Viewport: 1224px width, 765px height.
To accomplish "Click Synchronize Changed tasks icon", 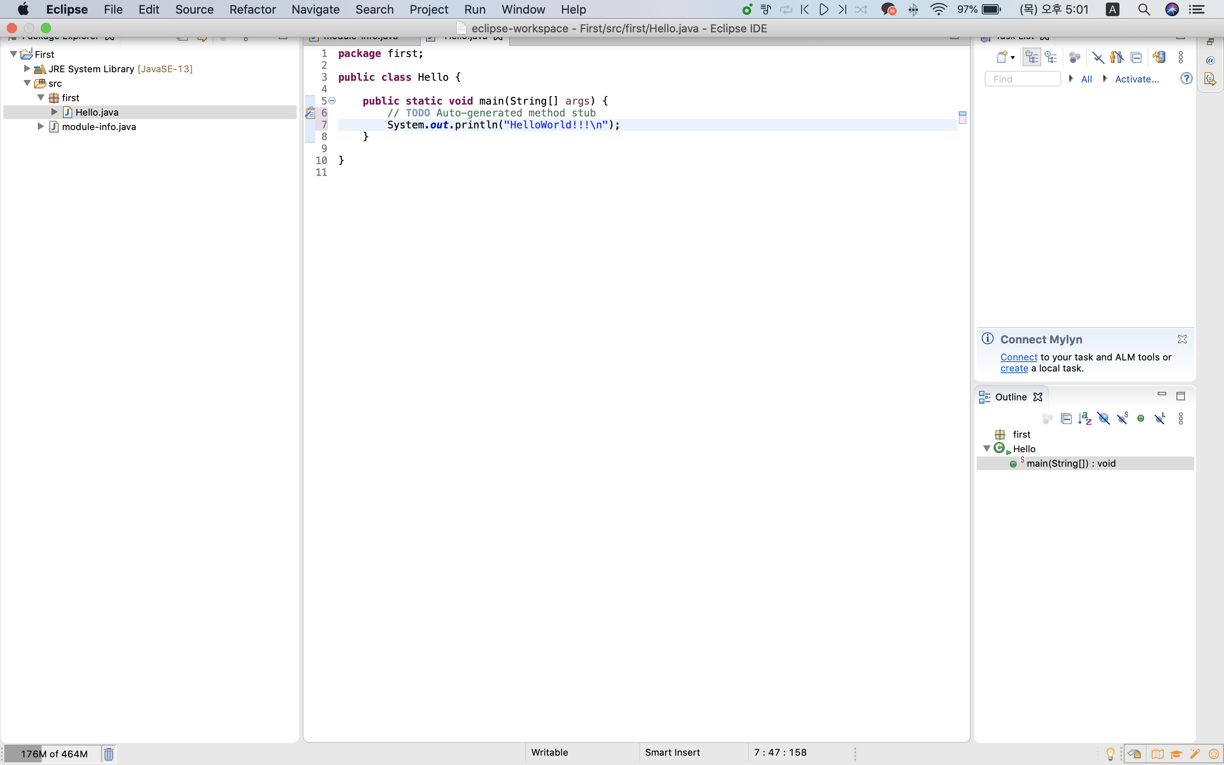I will coord(1159,57).
